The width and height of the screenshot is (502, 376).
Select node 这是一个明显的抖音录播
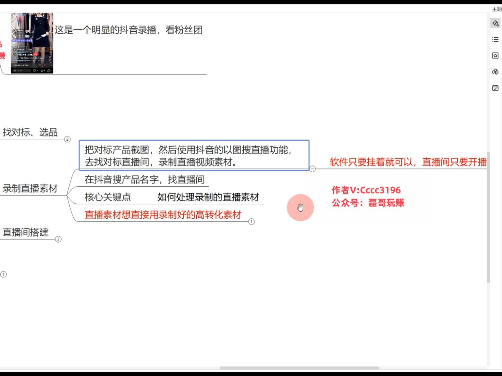point(128,30)
